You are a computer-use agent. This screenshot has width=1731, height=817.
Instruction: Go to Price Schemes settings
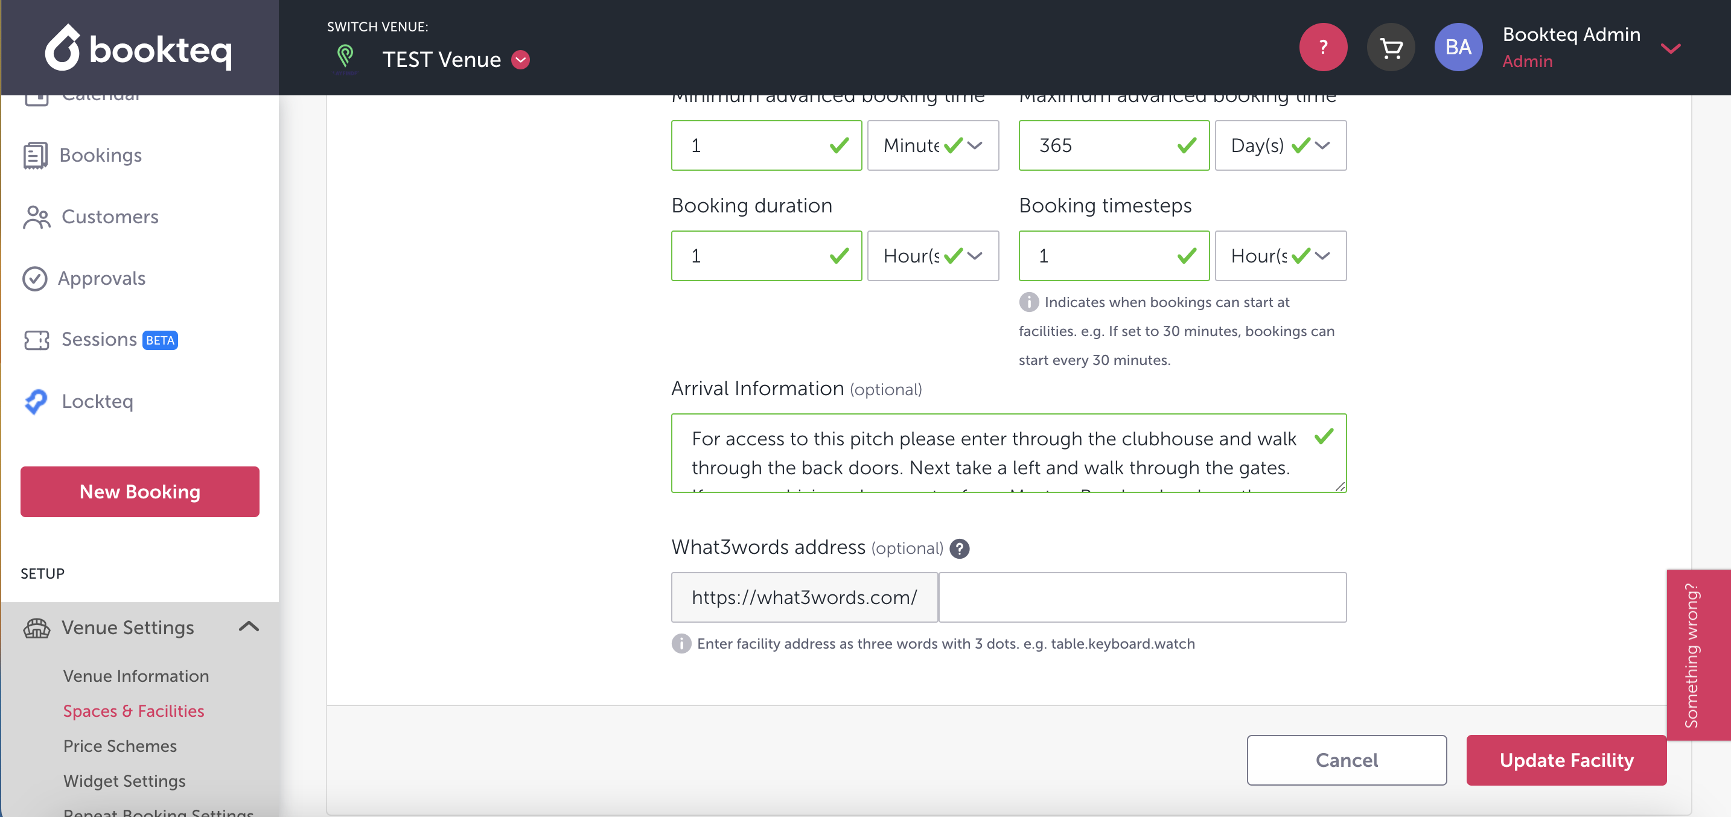click(120, 746)
